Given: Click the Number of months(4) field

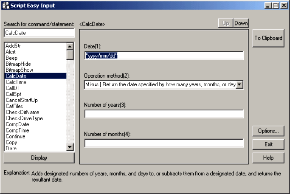Looking at the screenshot, I should coord(164,143).
